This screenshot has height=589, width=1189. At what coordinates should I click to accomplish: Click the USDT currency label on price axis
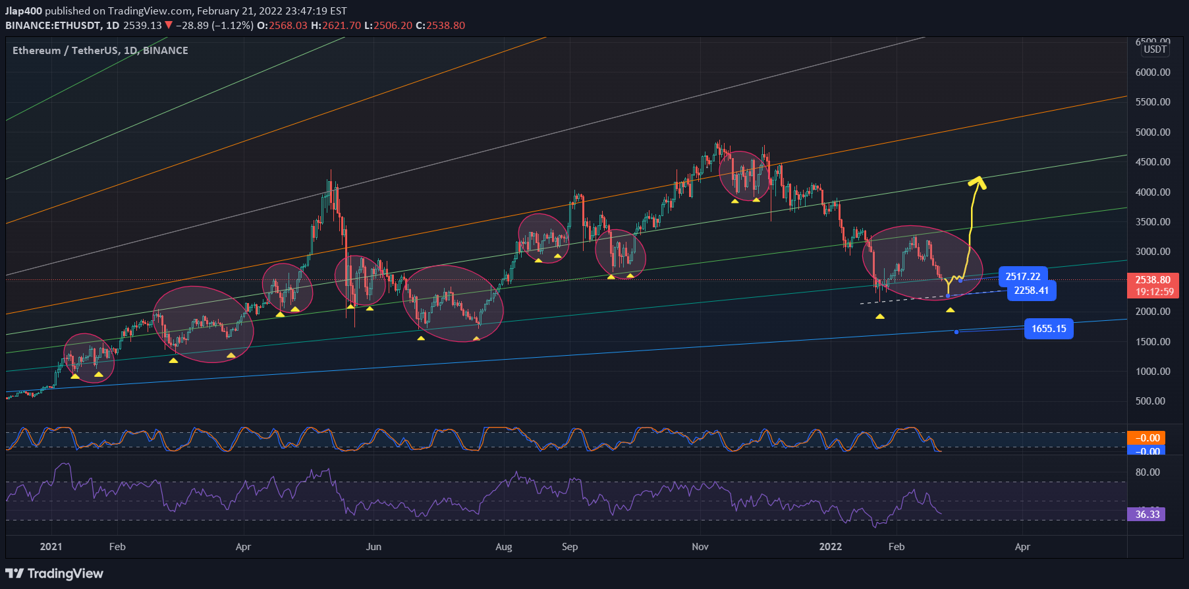(1155, 49)
